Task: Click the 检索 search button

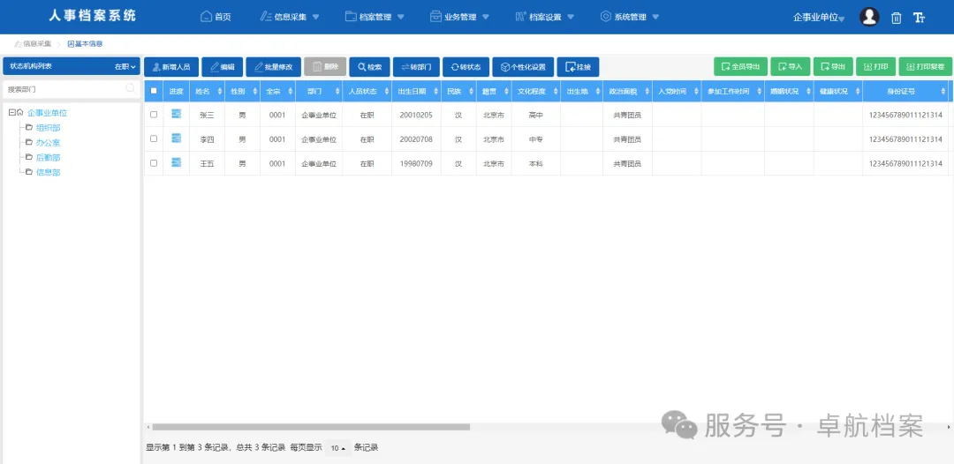Action: tap(369, 67)
